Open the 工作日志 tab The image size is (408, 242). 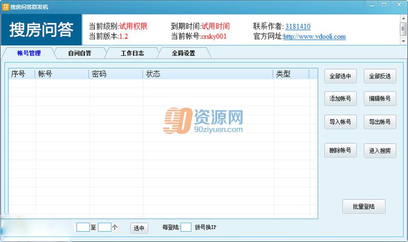coord(132,53)
